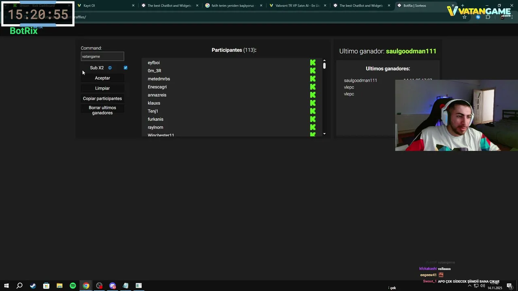The width and height of the screenshot is (518, 291).
Task: Select participant Enescagri
Action: coord(157,87)
